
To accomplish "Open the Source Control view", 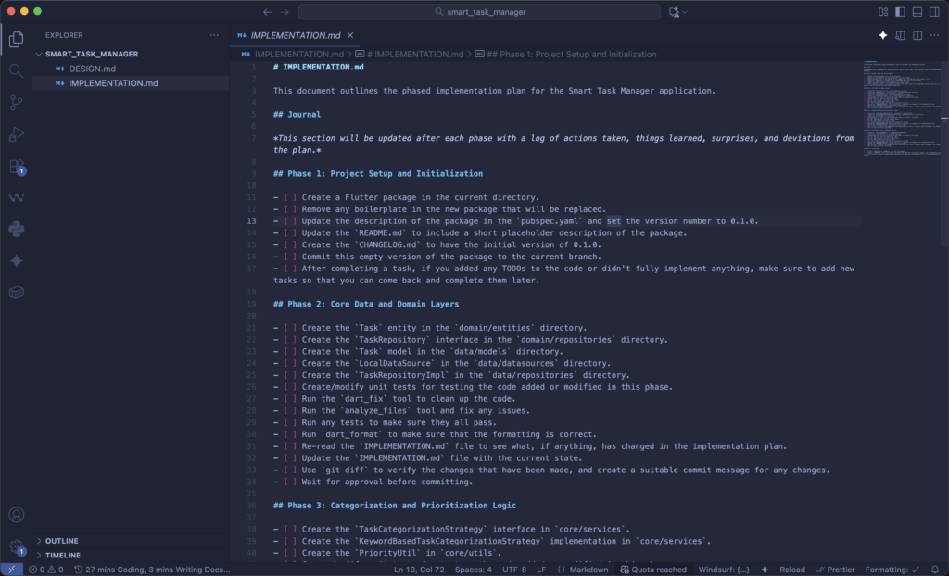I will pos(16,103).
